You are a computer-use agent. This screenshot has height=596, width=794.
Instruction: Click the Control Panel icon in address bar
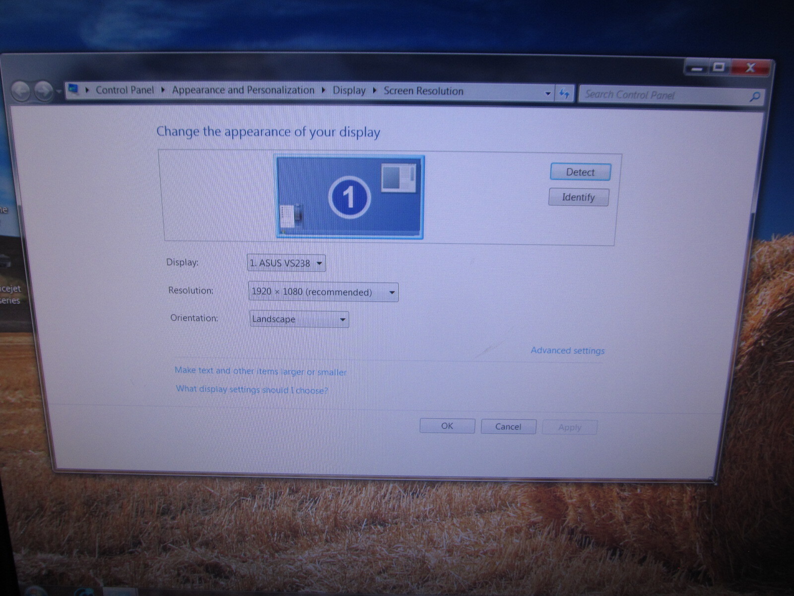click(73, 89)
